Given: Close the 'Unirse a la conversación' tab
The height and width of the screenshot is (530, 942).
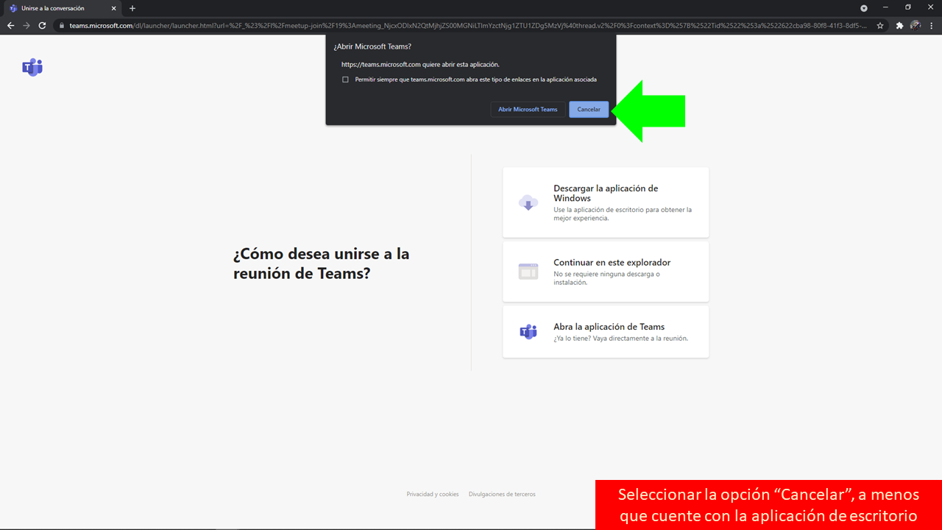Looking at the screenshot, I should tap(113, 8).
